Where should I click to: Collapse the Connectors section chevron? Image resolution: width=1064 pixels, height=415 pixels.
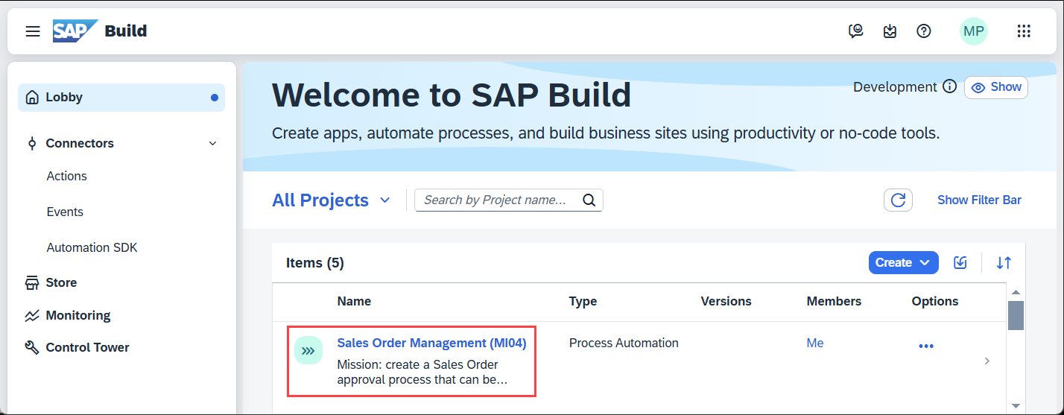point(212,143)
